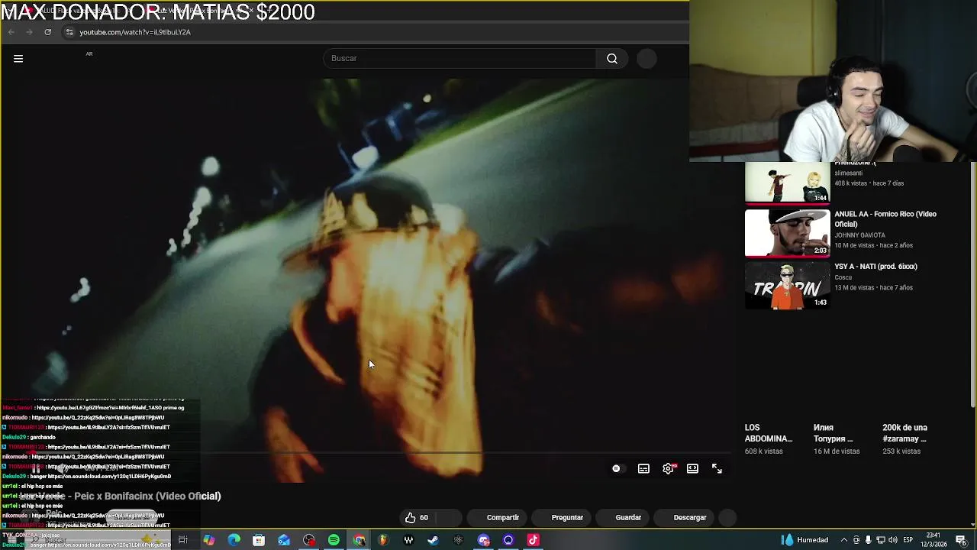Open the 23:41 clock and calendar
Viewport: 977px width, 550px height.
point(933,540)
